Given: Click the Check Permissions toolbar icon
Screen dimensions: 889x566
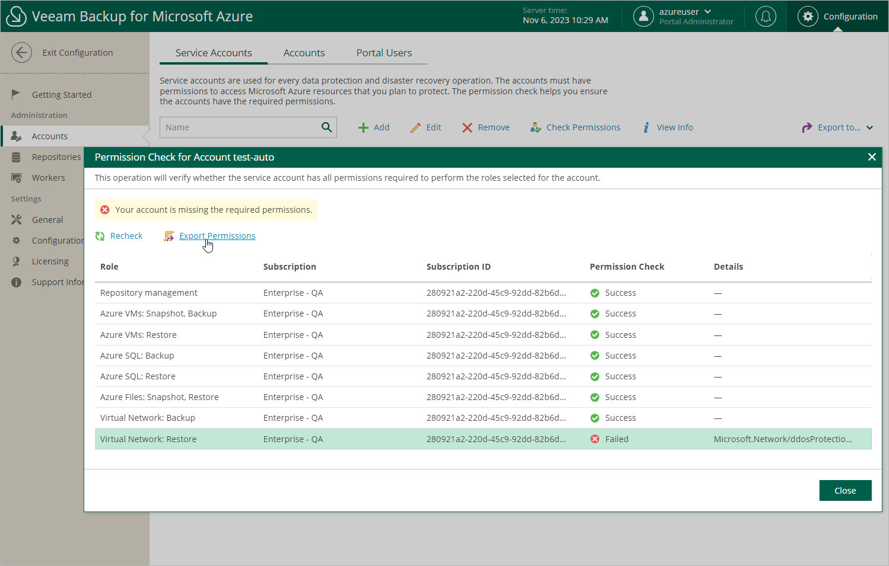Looking at the screenshot, I should (535, 127).
